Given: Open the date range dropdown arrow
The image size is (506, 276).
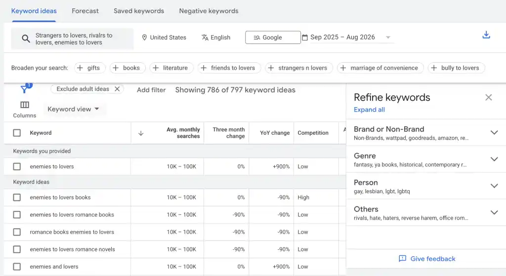Looking at the screenshot, I should 388,38.
